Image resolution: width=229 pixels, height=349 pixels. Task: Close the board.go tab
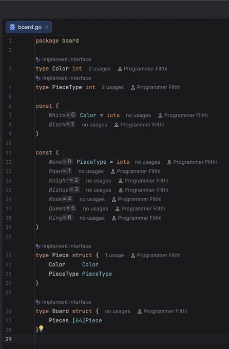47,27
